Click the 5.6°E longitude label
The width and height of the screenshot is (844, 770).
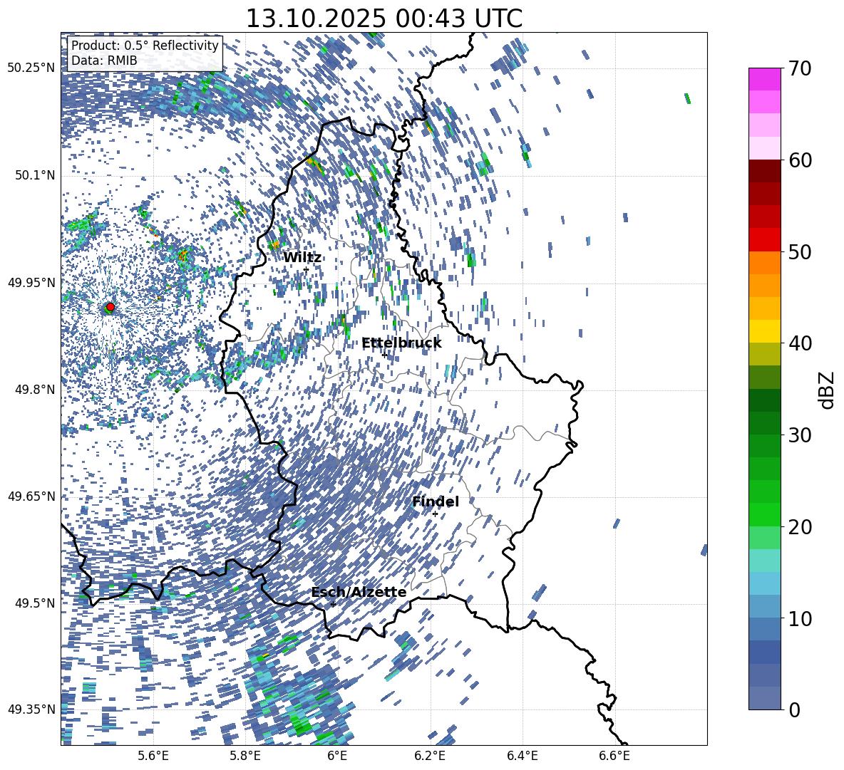(x=153, y=756)
